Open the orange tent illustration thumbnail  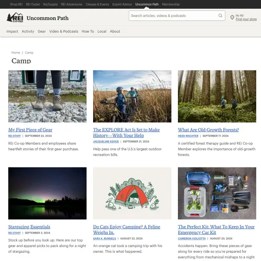[x=132, y=193]
